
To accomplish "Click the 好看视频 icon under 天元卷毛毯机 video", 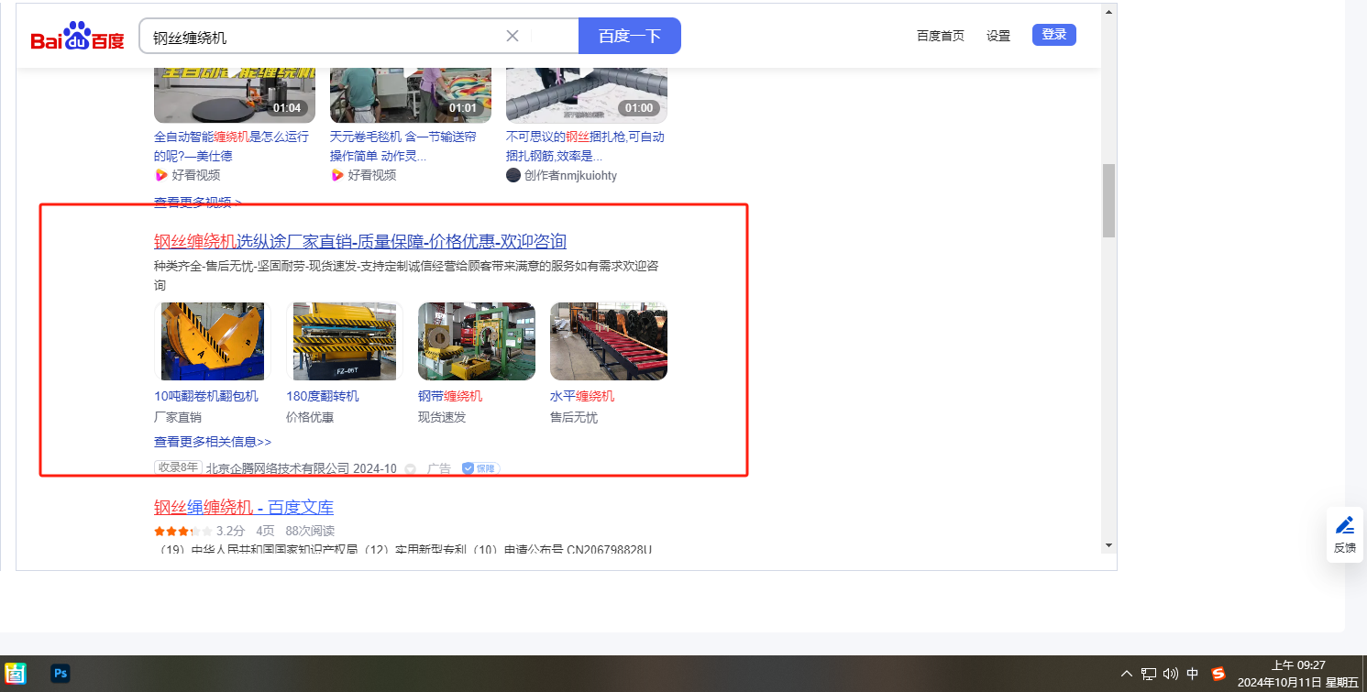I will tap(337, 175).
